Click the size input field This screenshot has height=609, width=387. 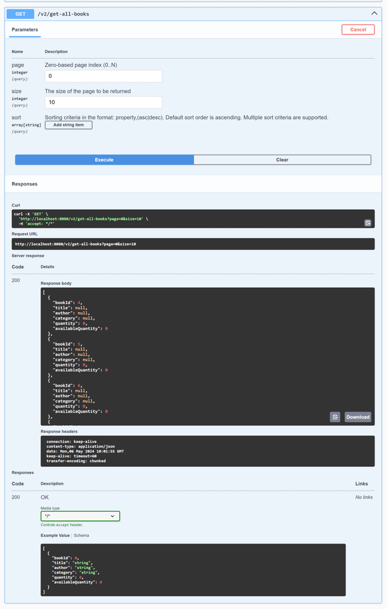[x=103, y=102]
